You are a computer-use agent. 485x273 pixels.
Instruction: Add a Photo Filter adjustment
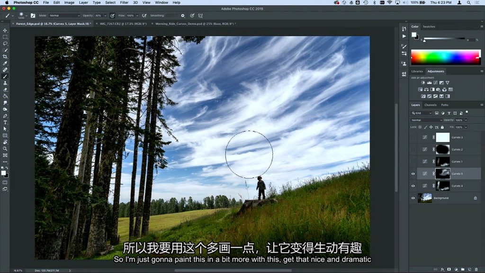[438, 90]
